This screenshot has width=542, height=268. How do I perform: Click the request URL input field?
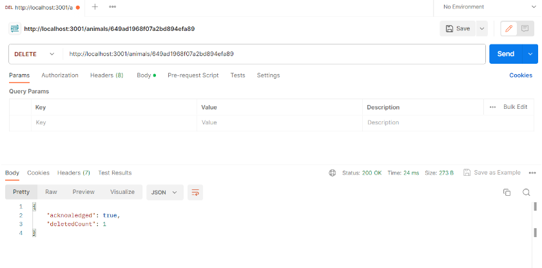pos(274,54)
